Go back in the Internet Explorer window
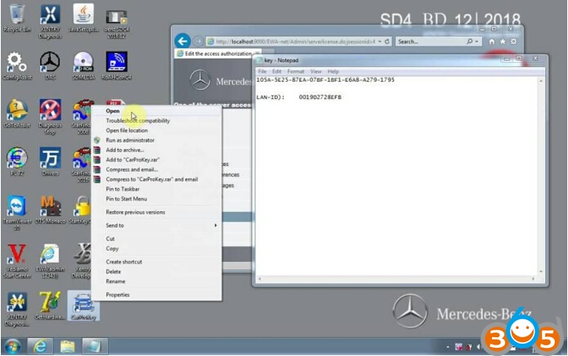 coord(182,41)
